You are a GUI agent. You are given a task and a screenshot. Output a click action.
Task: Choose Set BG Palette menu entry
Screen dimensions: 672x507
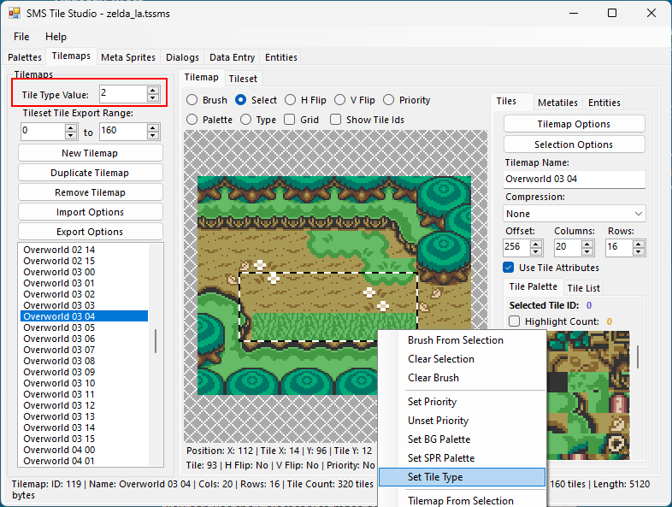click(462, 439)
